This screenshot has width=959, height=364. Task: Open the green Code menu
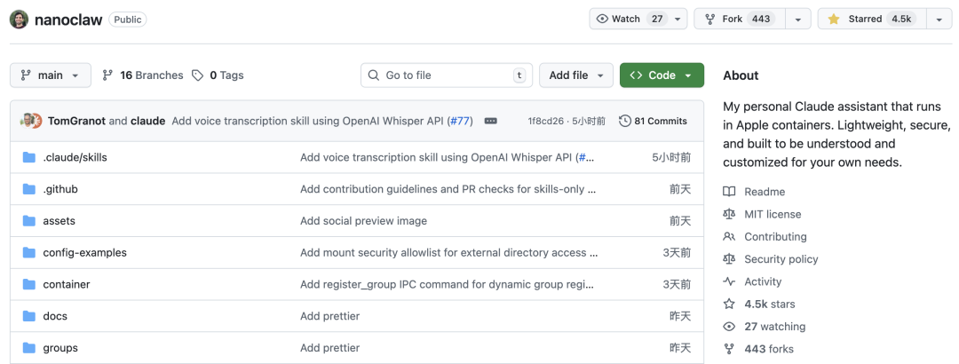pyautogui.click(x=662, y=75)
